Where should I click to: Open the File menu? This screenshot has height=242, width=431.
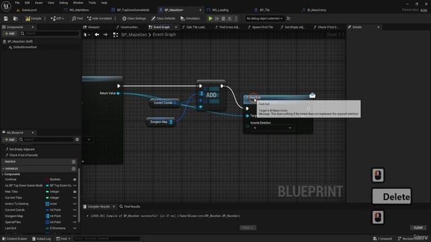pos(17,3)
